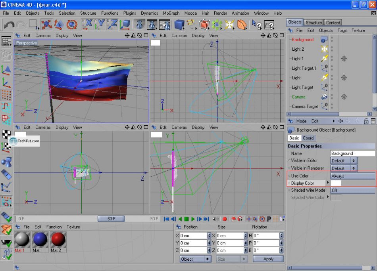The width and height of the screenshot is (377, 271).
Task: Toggle visibility dots of Background
Action: pos(332,39)
